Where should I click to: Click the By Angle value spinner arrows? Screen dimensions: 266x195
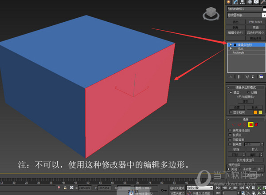[262, 144]
